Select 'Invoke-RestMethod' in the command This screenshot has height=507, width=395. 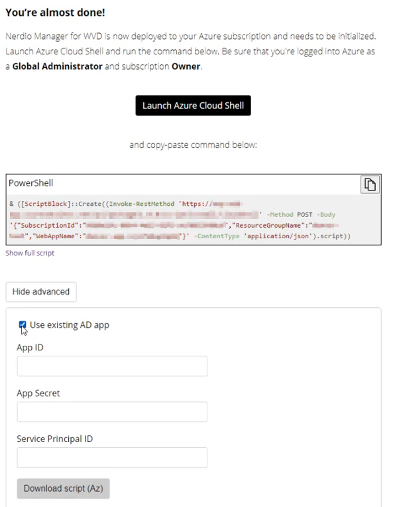[142, 204]
